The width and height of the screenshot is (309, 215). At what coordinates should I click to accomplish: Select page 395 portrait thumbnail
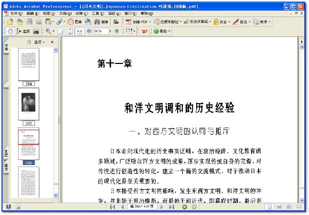(28, 104)
